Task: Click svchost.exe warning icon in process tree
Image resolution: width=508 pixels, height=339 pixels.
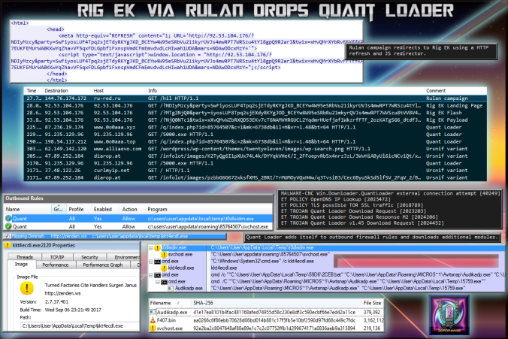Action: tap(165, 255)
